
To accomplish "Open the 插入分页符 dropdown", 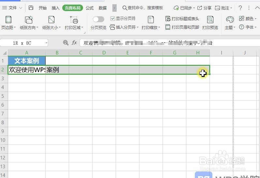I will click(124, 27).
